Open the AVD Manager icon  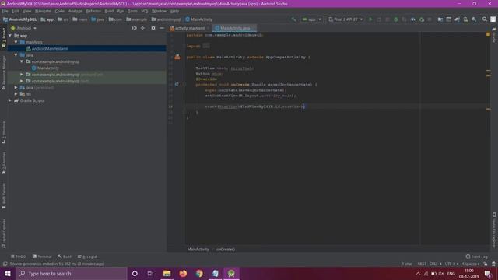click(465, 19)
